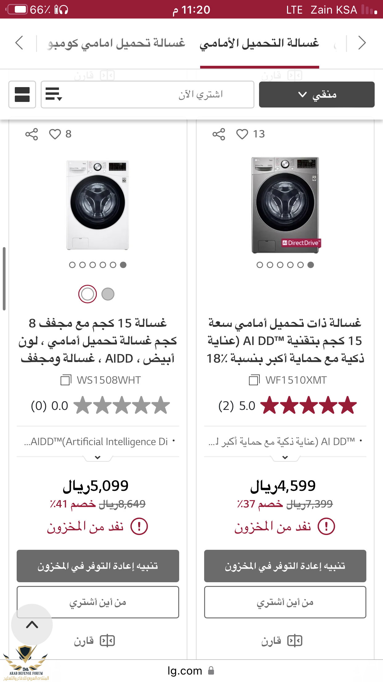Tap restock alert button for WF1510XMT
The image size is (383, 682).
[285, 566]
